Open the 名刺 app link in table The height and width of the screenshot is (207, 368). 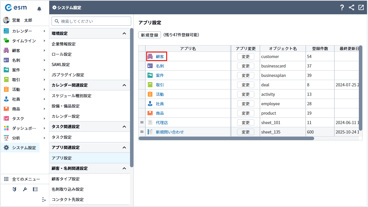[x=160, y=66]
